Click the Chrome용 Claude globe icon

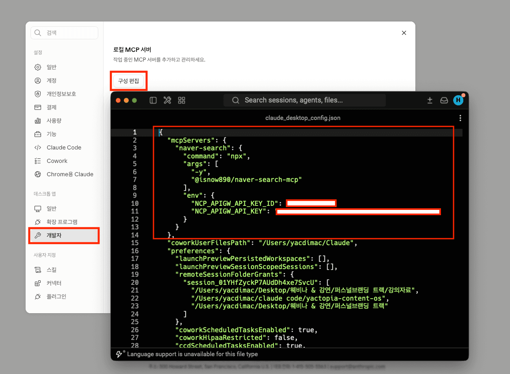click(x=38, y=174)
